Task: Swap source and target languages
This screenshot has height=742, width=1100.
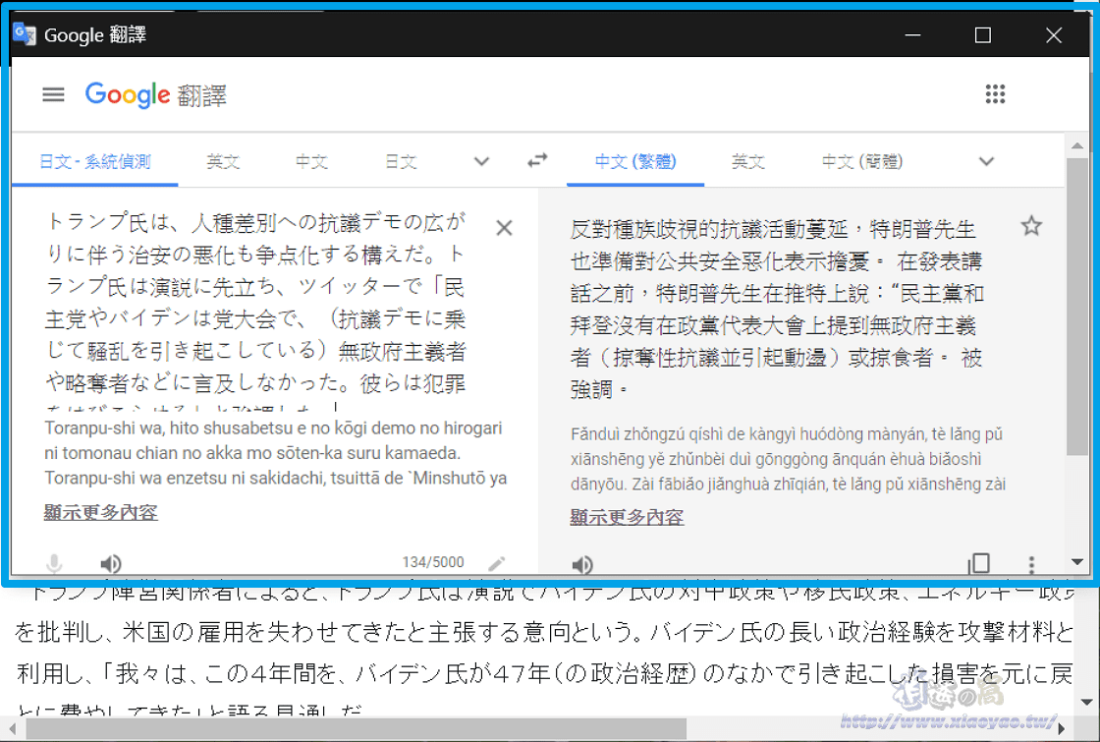Action: click(x=537, y=161)
